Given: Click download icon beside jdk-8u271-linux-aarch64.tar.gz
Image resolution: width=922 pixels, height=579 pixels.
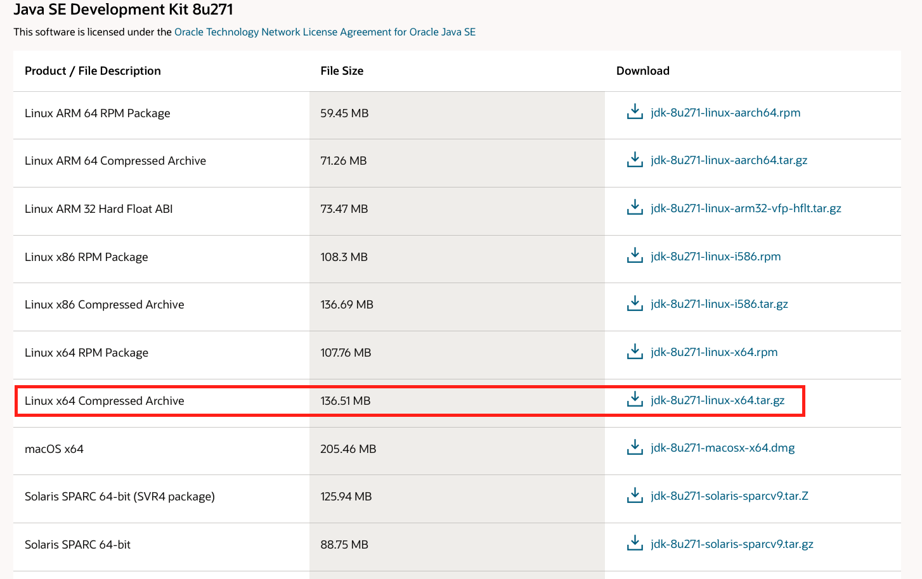Looking at the screenshot, I should [635, 160].
